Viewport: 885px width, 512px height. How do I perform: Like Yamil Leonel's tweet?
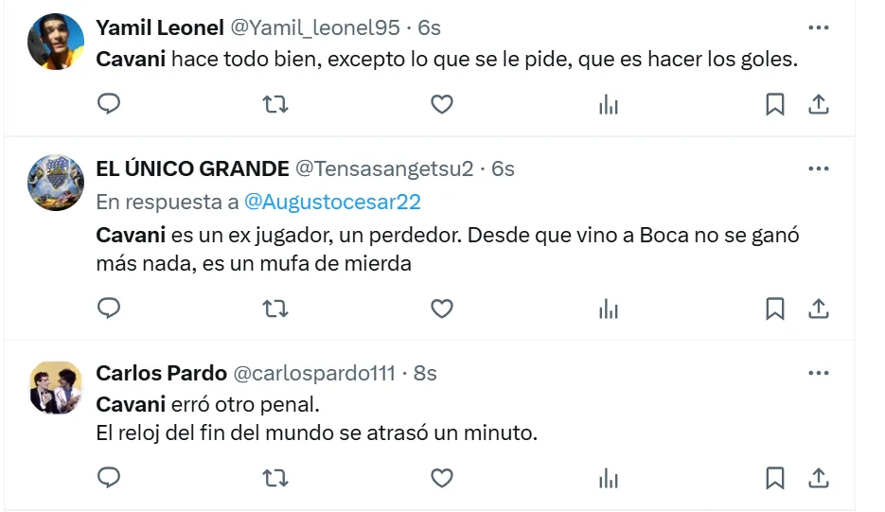tap(442, 104)
